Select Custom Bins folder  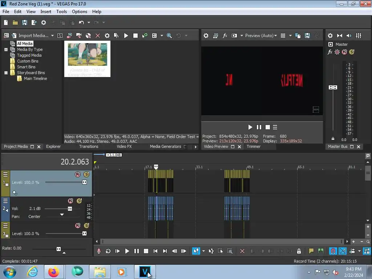click(x=28, y=61)
